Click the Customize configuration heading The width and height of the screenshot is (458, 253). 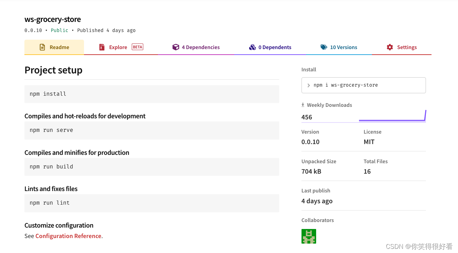tap(59, 226)
